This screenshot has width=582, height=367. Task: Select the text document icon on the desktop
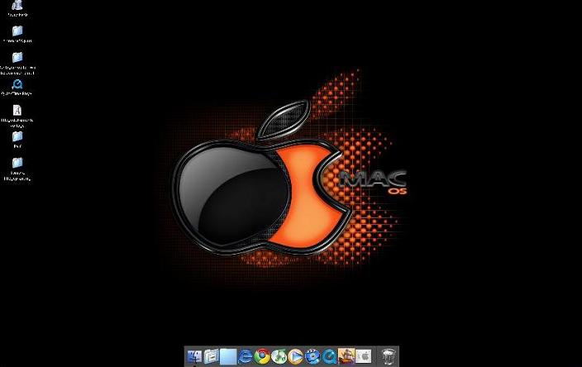pos(17,110)
